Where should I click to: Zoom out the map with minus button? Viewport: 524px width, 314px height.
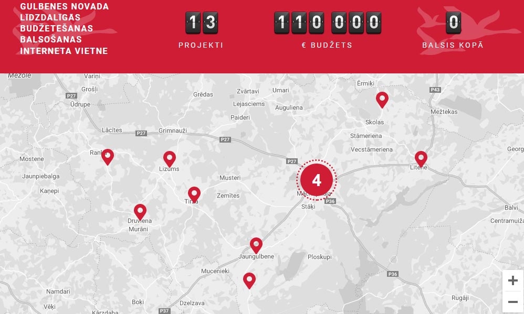coord(513,302)
